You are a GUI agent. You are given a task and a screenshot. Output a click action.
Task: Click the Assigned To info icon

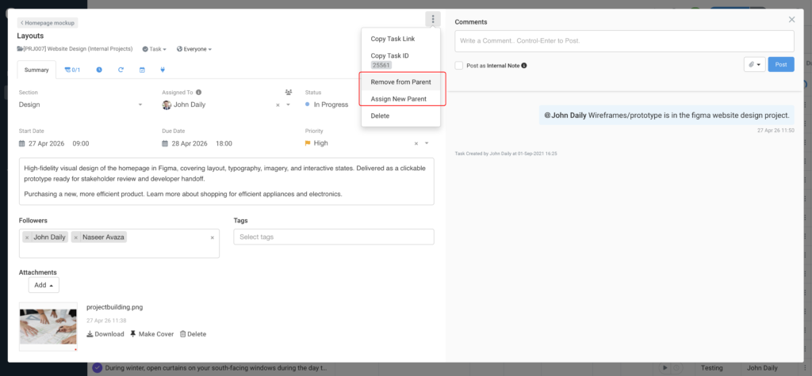pos(198,93)
